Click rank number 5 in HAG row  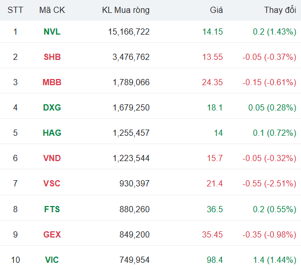click(x=15, y=133)
